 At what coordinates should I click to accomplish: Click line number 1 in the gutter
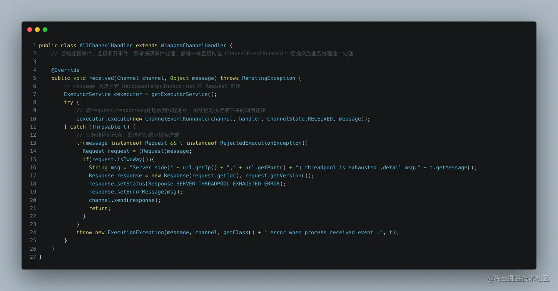34,45
